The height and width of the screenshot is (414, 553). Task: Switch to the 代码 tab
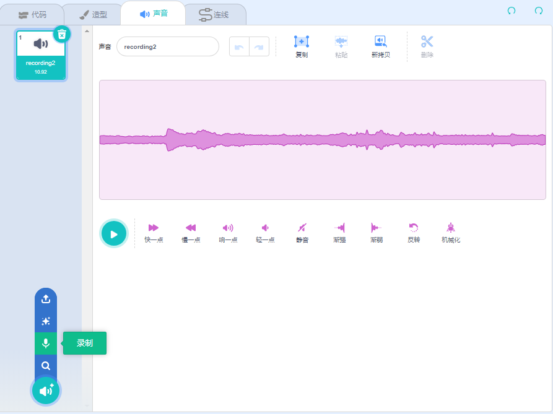tap(32, 15)
